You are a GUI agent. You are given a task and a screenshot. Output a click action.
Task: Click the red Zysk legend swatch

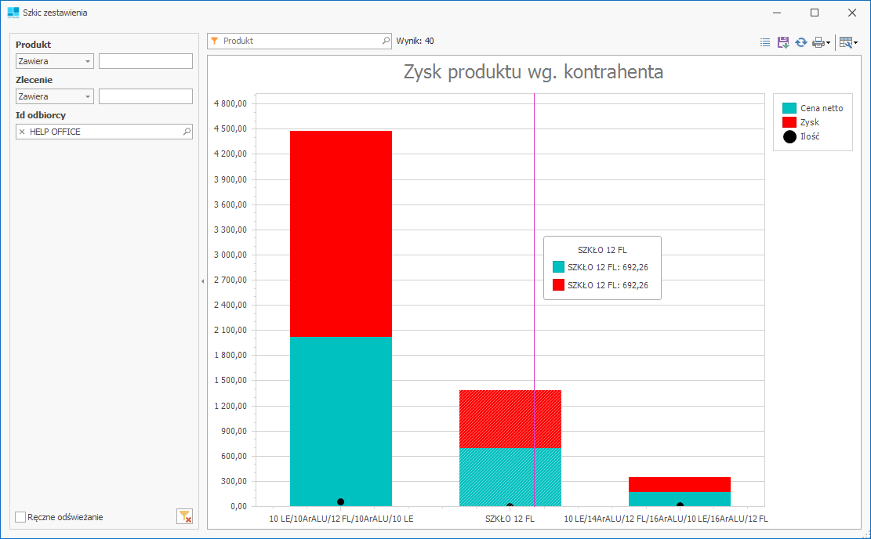[789, 122]
